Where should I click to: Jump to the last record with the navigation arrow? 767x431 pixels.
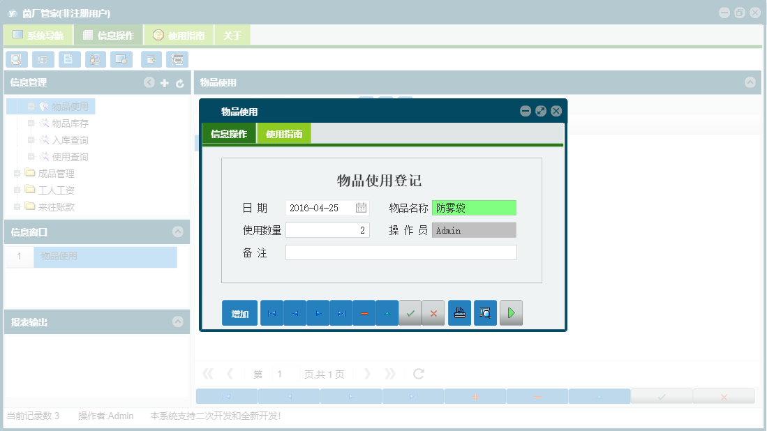coord(341,312)
